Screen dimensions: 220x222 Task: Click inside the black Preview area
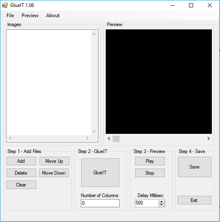click(x=159, y=82)
